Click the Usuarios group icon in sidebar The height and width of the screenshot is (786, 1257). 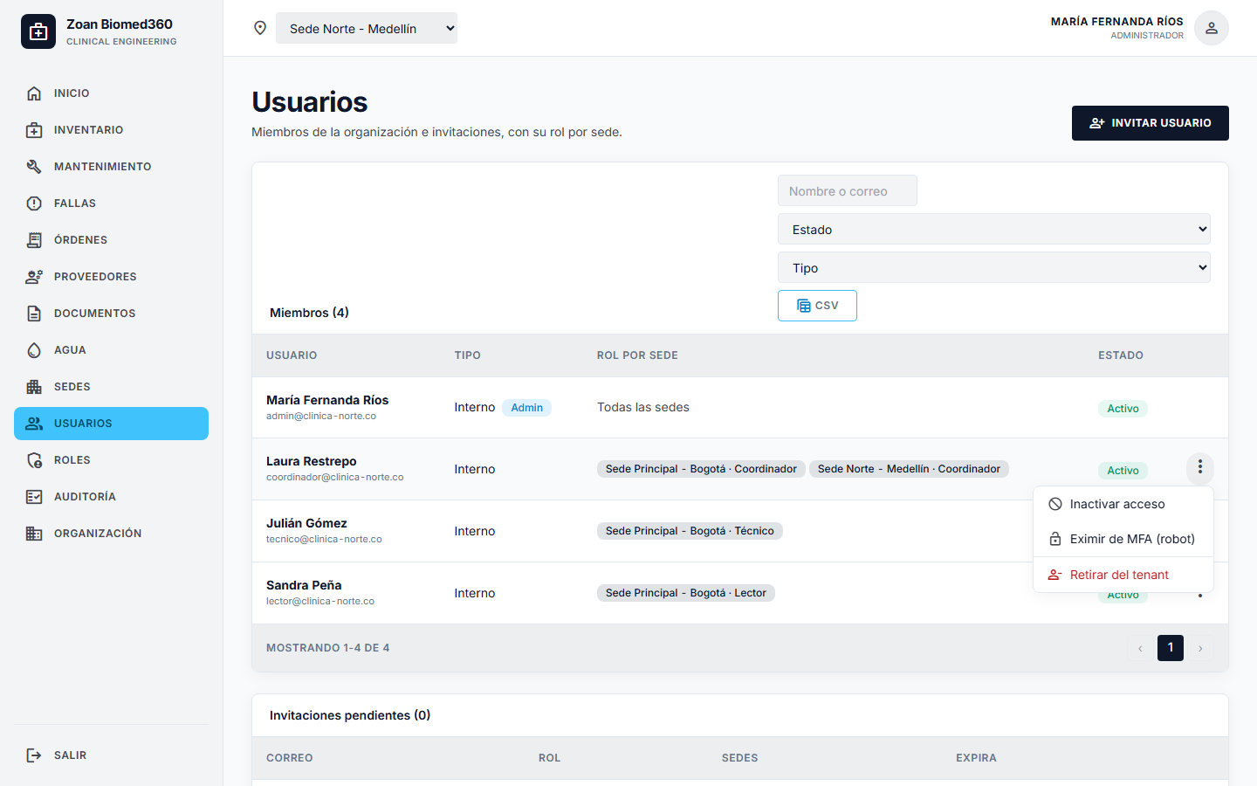(34, 424)
